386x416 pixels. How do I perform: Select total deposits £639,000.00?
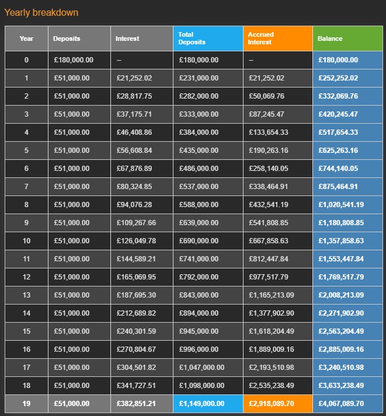199,223
